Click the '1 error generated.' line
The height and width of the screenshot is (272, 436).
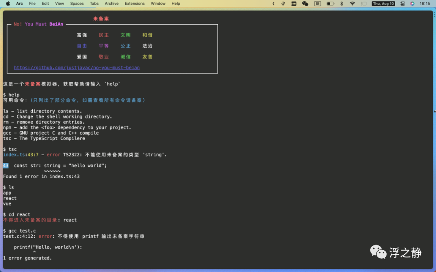(27, 258)
